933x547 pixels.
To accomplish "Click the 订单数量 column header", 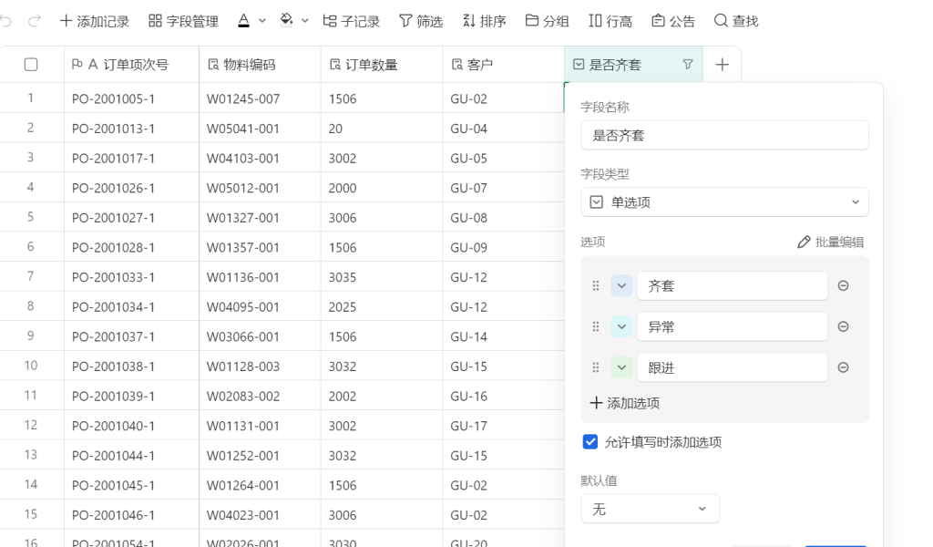I will (x=382, y=65).
